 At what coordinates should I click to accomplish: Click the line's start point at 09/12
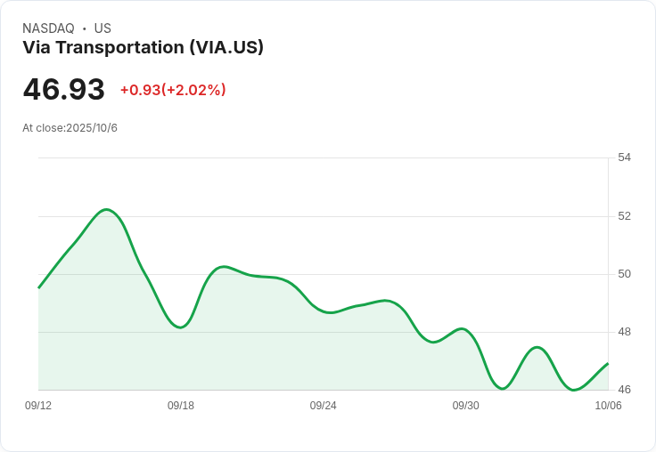pos(39,287)
